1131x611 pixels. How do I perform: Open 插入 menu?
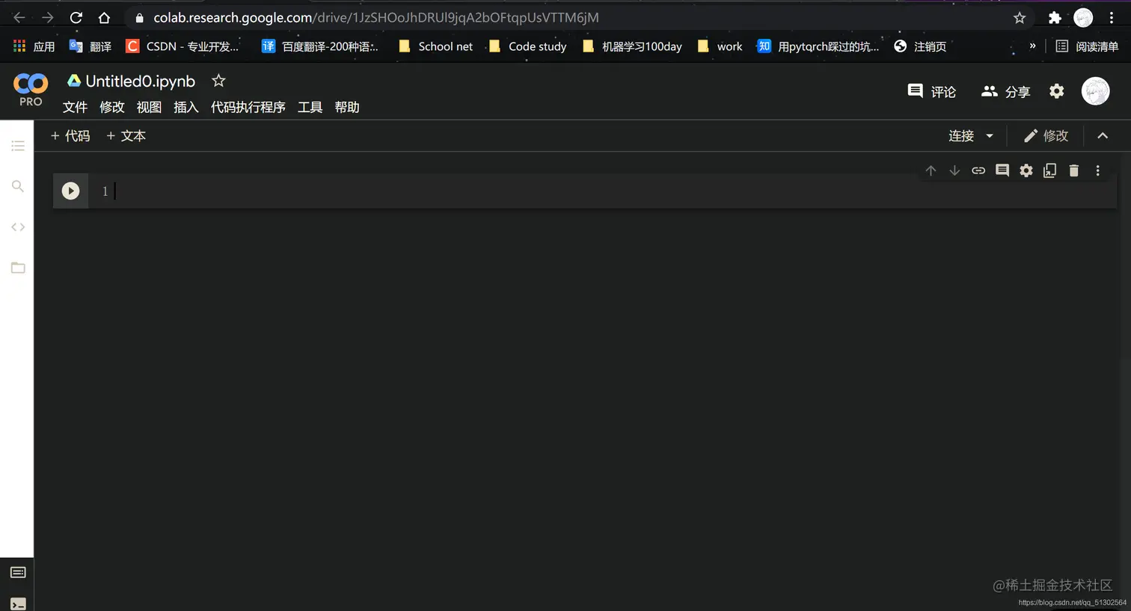(186, 107)
